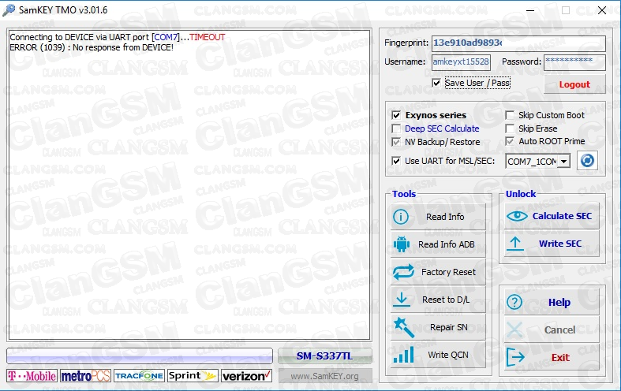Image resolution: width=621 pixels, height=391 pixels.
Task: Click the SM-S337TL model button
Action: click(x=325, y=356)
